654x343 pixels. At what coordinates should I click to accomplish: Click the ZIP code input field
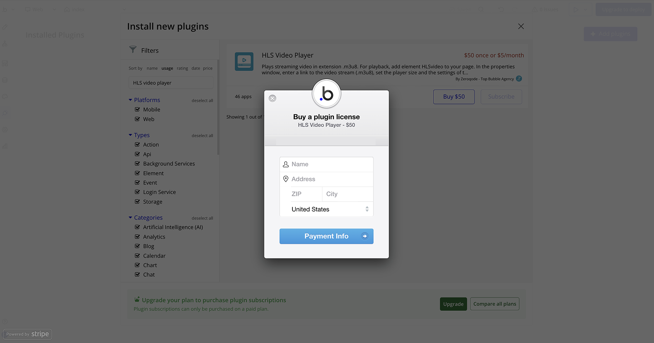[x=305, y=194]
